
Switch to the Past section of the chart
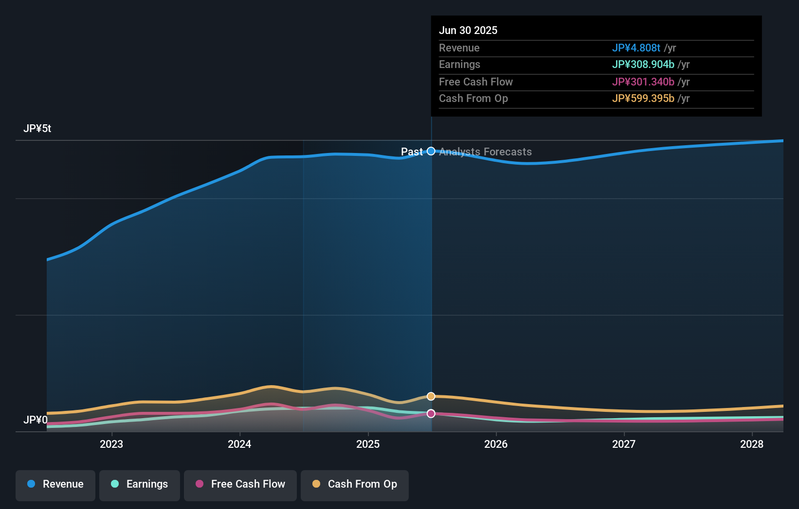pos(411,152)
